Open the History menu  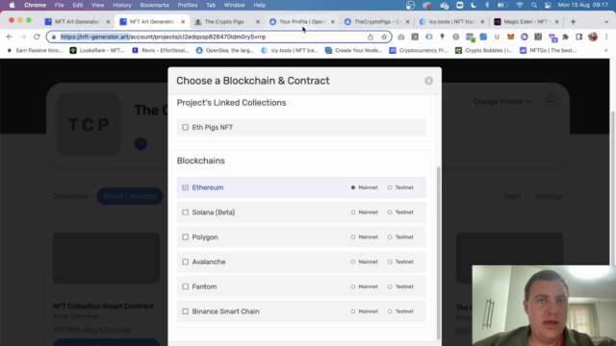click(x=122, y=5)
